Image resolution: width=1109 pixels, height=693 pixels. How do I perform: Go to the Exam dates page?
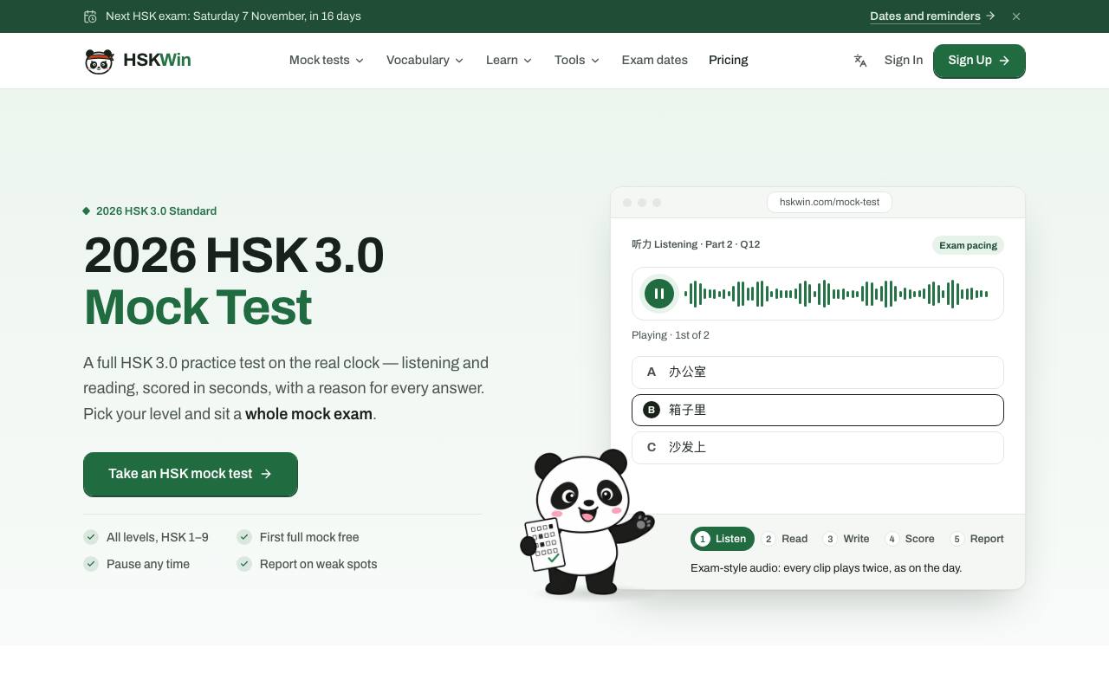(x=655, y=60)
